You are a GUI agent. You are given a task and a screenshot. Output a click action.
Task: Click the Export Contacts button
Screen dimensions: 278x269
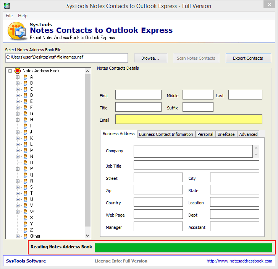(248, 58)
